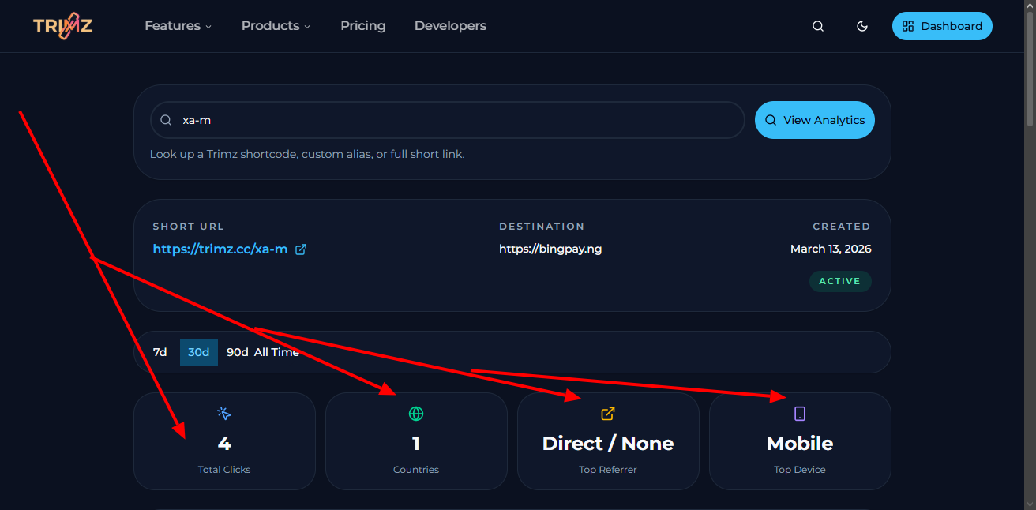Click the Top Referrer external-link icon
Image resolution: width=1036 pixels, height=510 pixels.
[x=607, y=413]
